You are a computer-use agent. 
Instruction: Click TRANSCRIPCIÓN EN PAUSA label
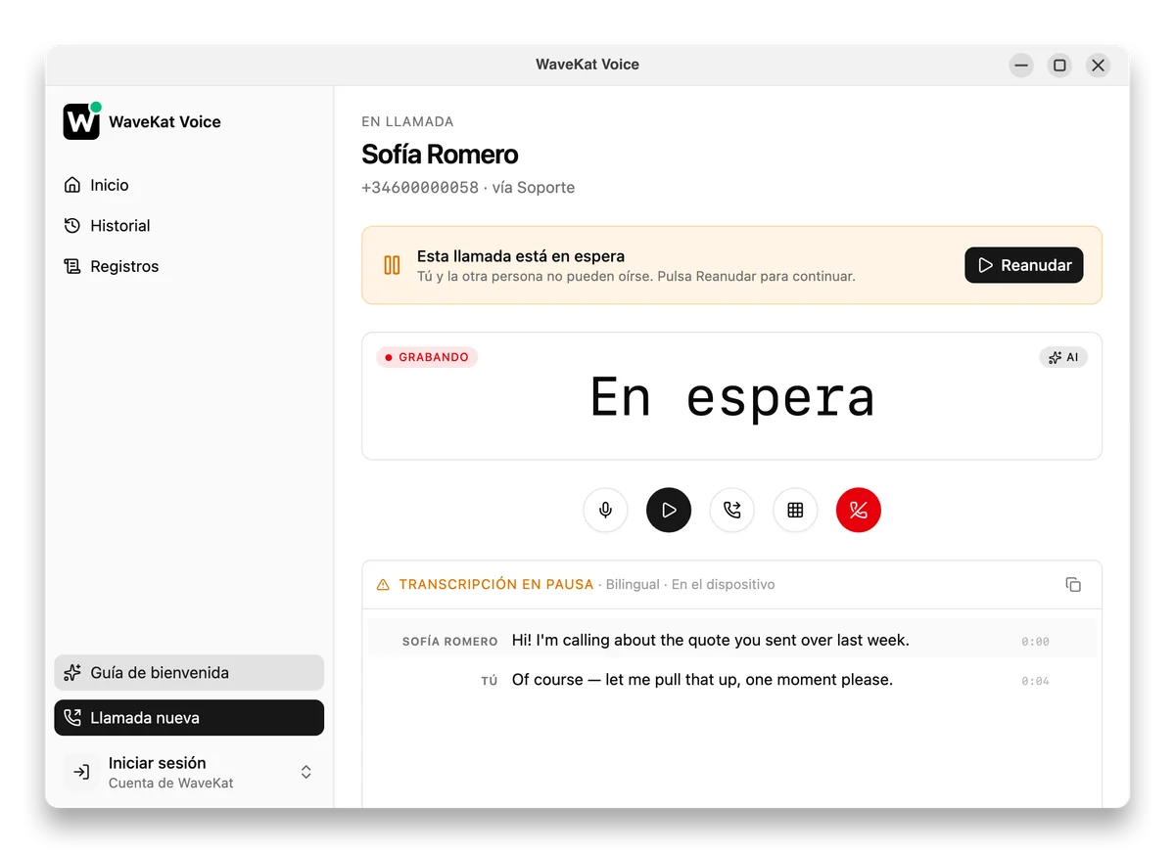point(496,584)
